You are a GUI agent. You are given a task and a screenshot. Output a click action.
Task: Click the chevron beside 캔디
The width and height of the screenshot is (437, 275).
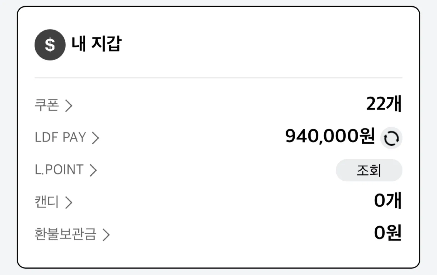[69, 202]
